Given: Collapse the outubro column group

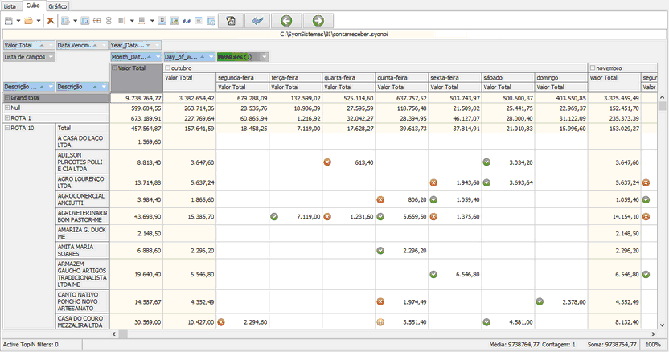Looking at the screenshot, I should (166, 68).
